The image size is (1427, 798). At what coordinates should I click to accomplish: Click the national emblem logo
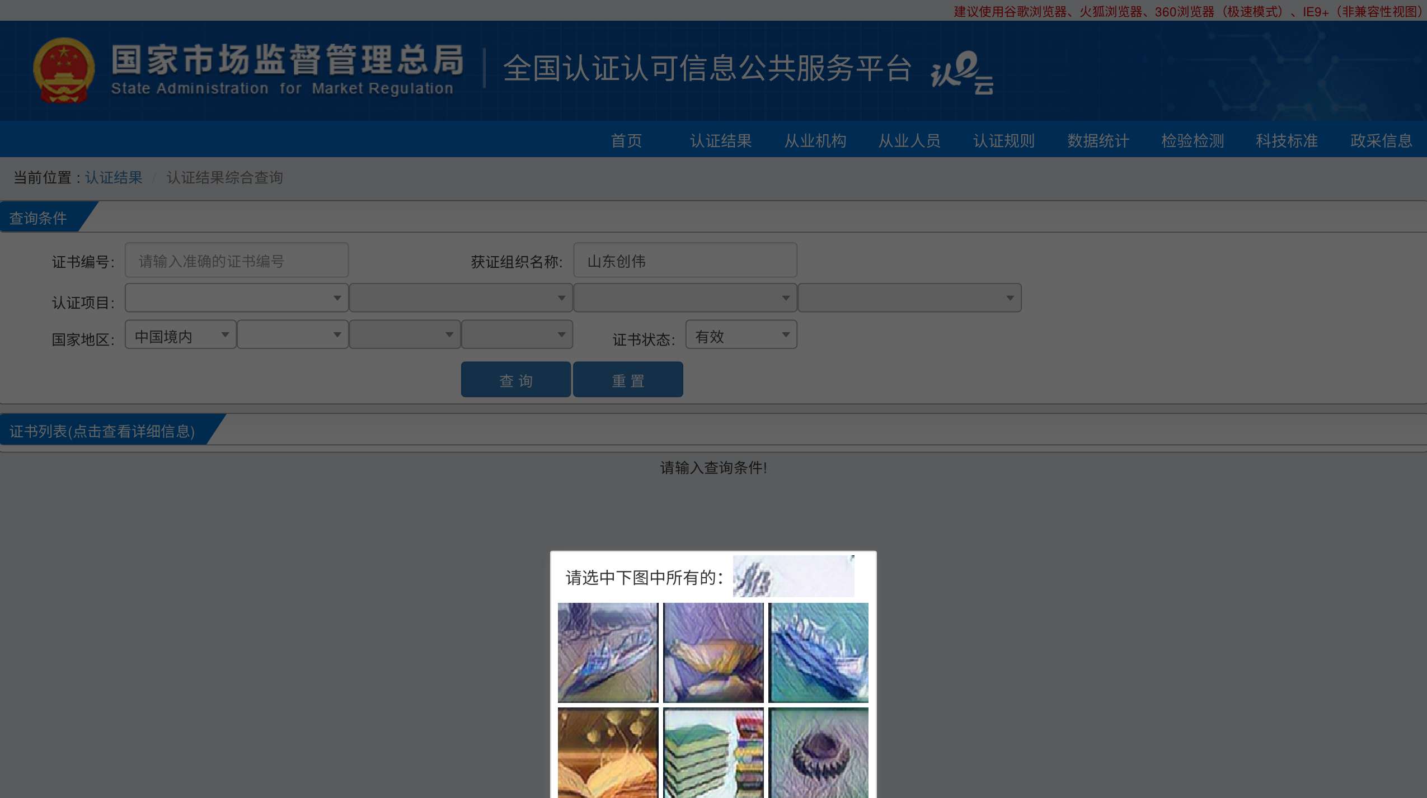point(64,70)
